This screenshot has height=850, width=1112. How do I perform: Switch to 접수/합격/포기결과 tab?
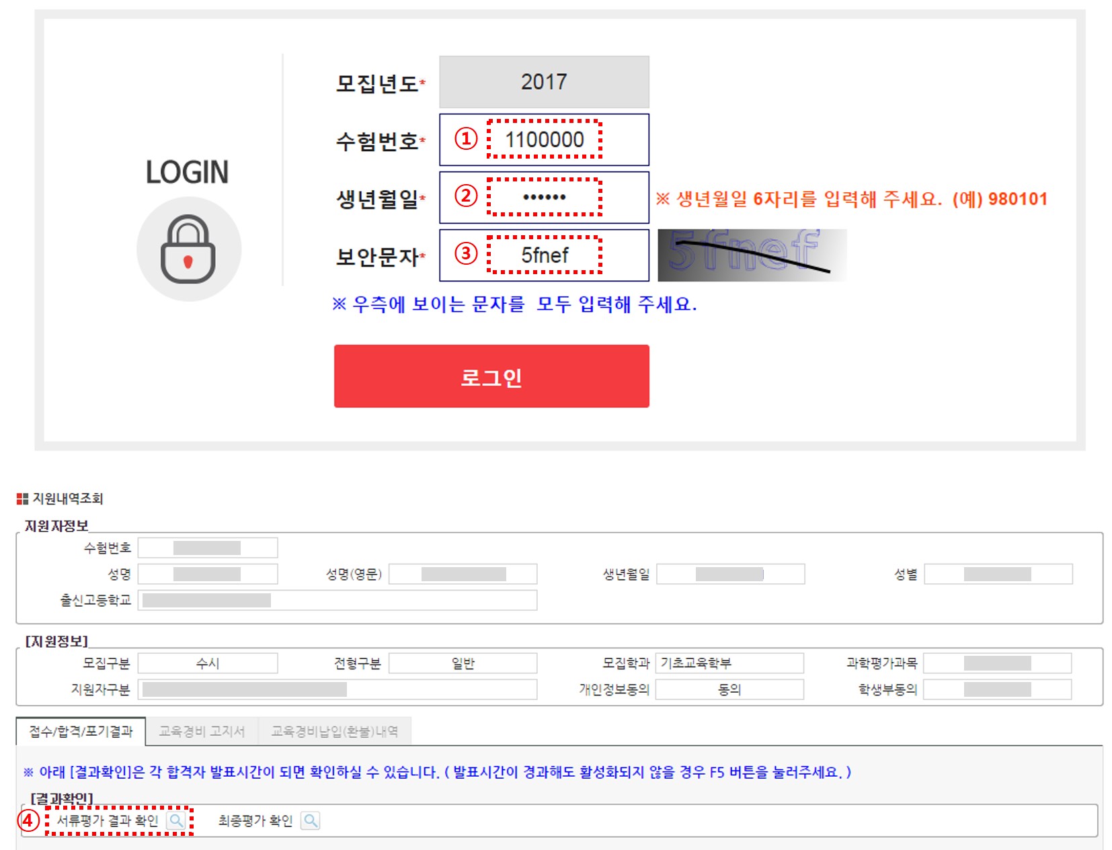[x=81, y=731]
